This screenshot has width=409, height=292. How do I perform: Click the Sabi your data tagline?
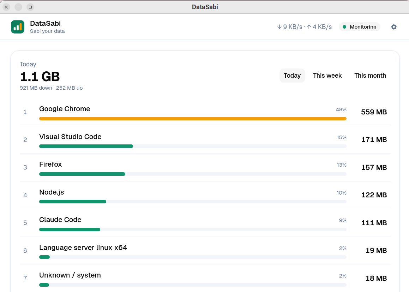[x=47, y=31]
